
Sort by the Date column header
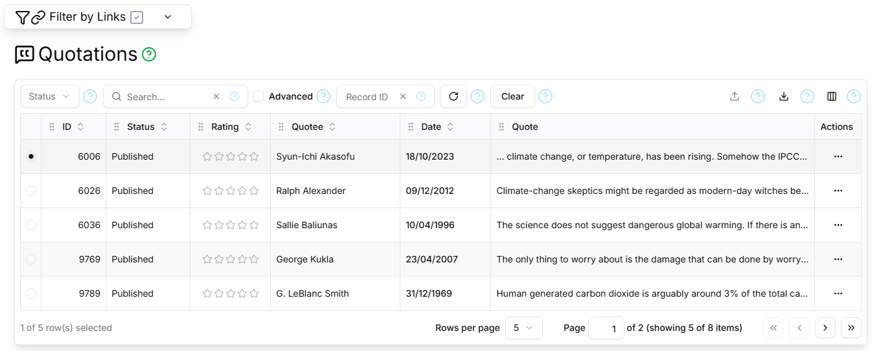[x=437, y=127]
